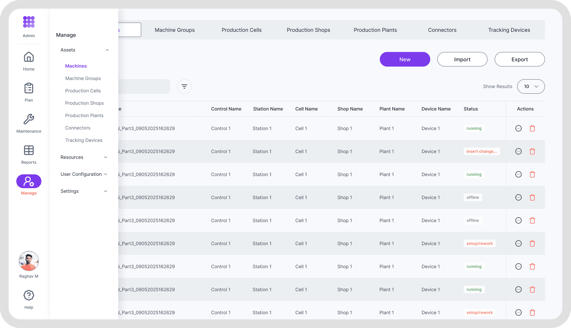Collapse the Assets section
The height and width of the screenshot is (328, 571).
coord(107,50)
